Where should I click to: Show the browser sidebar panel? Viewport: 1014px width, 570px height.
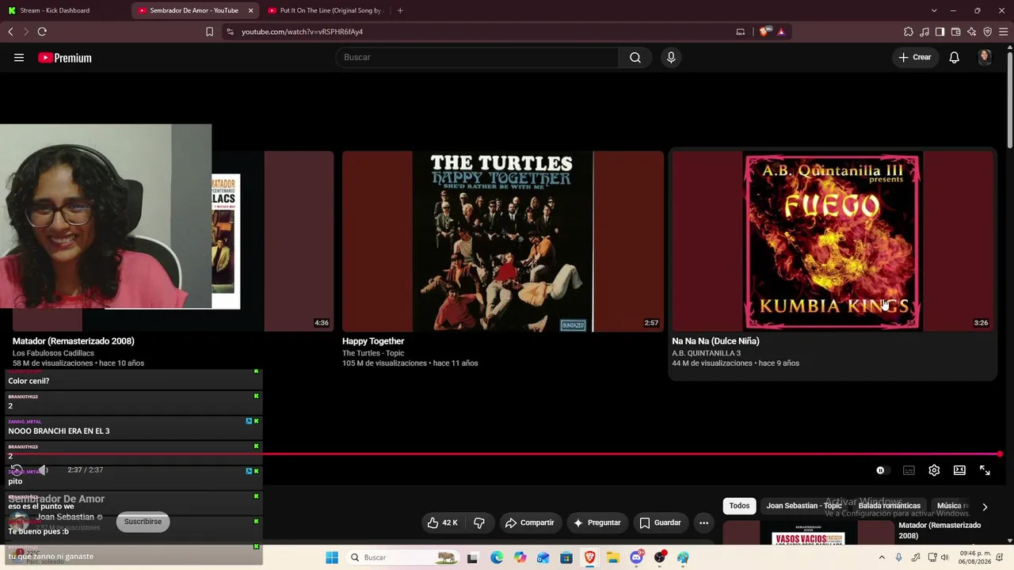point(940,32)
